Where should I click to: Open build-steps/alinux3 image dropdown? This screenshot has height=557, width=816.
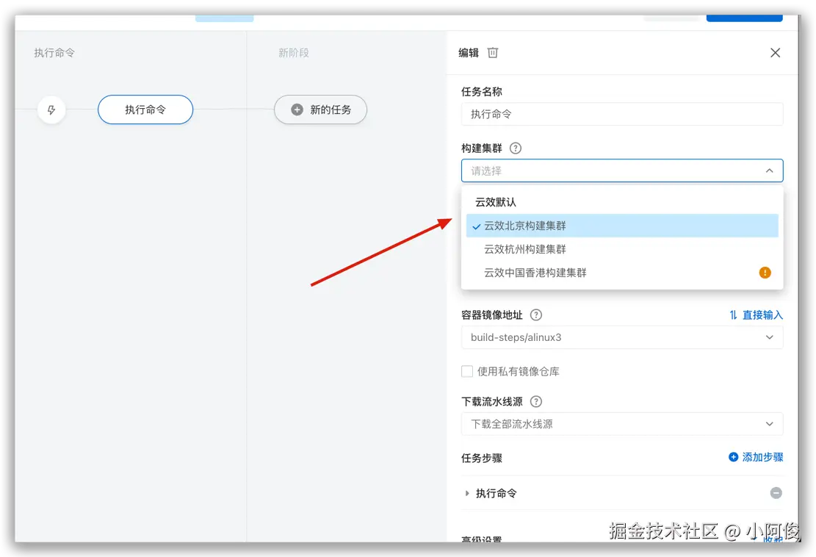[622, 337]
